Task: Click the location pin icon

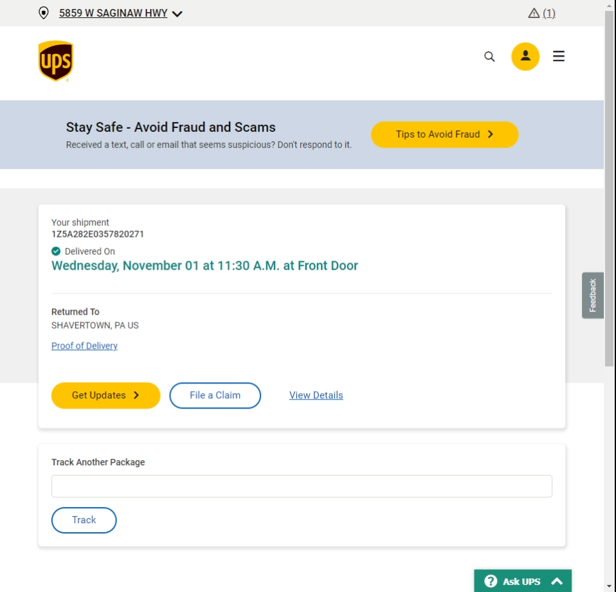Action: [x=44, y=13]
